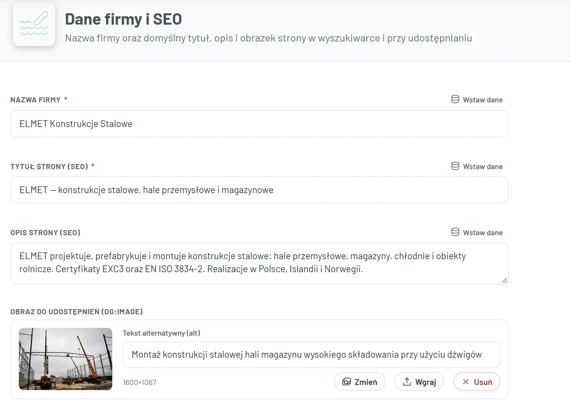Click the page header pencil-and-waves icon
The width and height of the screenshot is (571, 405).
(x=34, y=24)
